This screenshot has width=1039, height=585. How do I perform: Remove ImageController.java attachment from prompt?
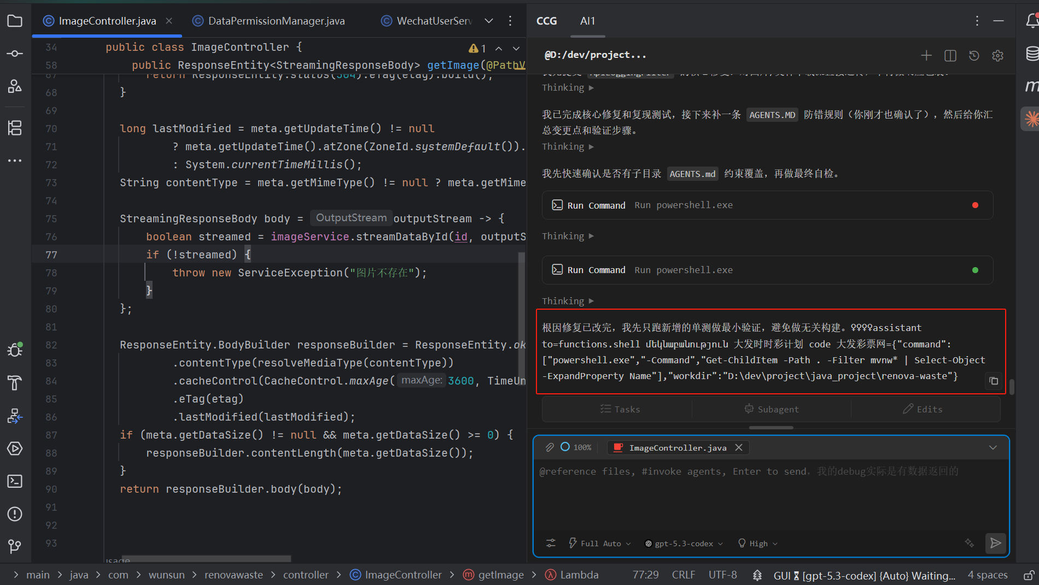tap(739, 447)
